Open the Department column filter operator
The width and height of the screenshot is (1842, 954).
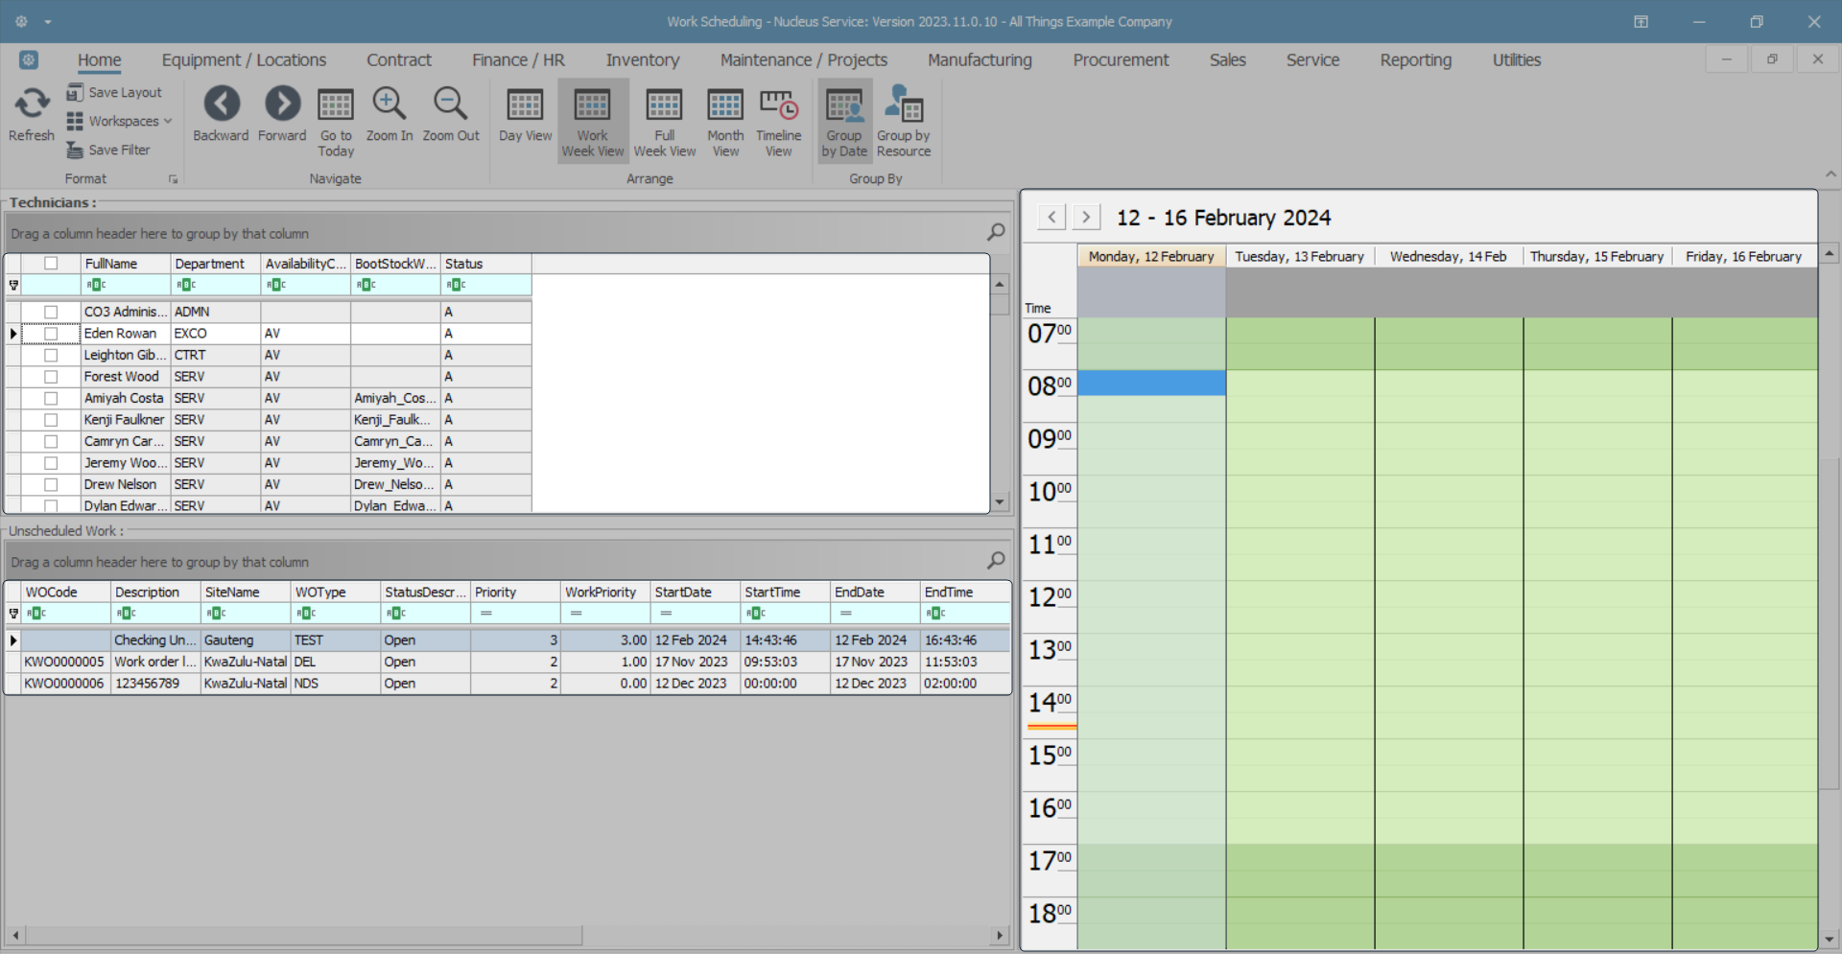(x=186, y=285)
